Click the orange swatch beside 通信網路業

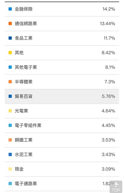(x=10, y=24)
